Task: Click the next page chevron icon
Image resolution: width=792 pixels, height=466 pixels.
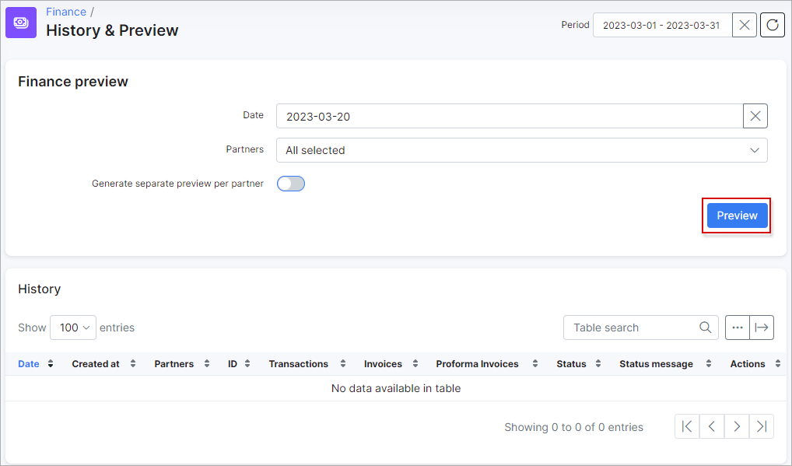Action: click(736, 426)
